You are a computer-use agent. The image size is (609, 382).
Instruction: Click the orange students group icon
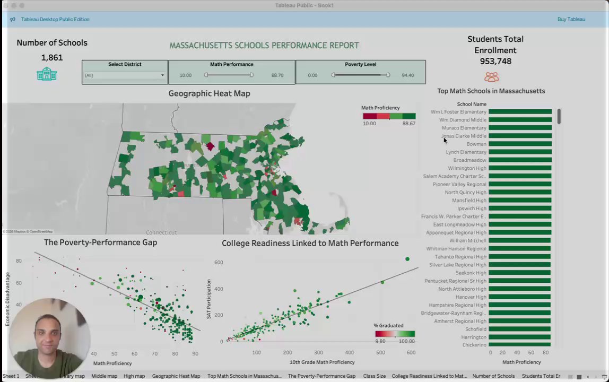pyautogui.click(x=491, y=77)
